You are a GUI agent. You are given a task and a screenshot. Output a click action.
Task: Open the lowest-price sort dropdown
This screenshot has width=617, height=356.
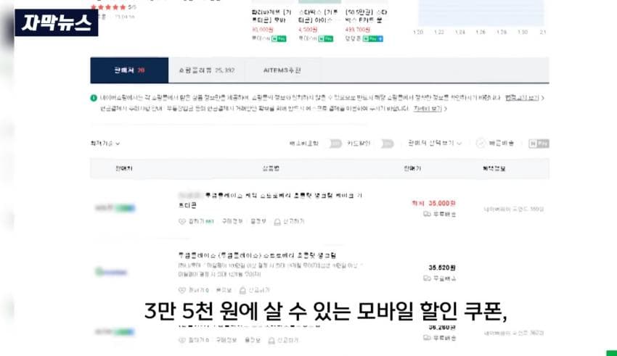(105, 144)
